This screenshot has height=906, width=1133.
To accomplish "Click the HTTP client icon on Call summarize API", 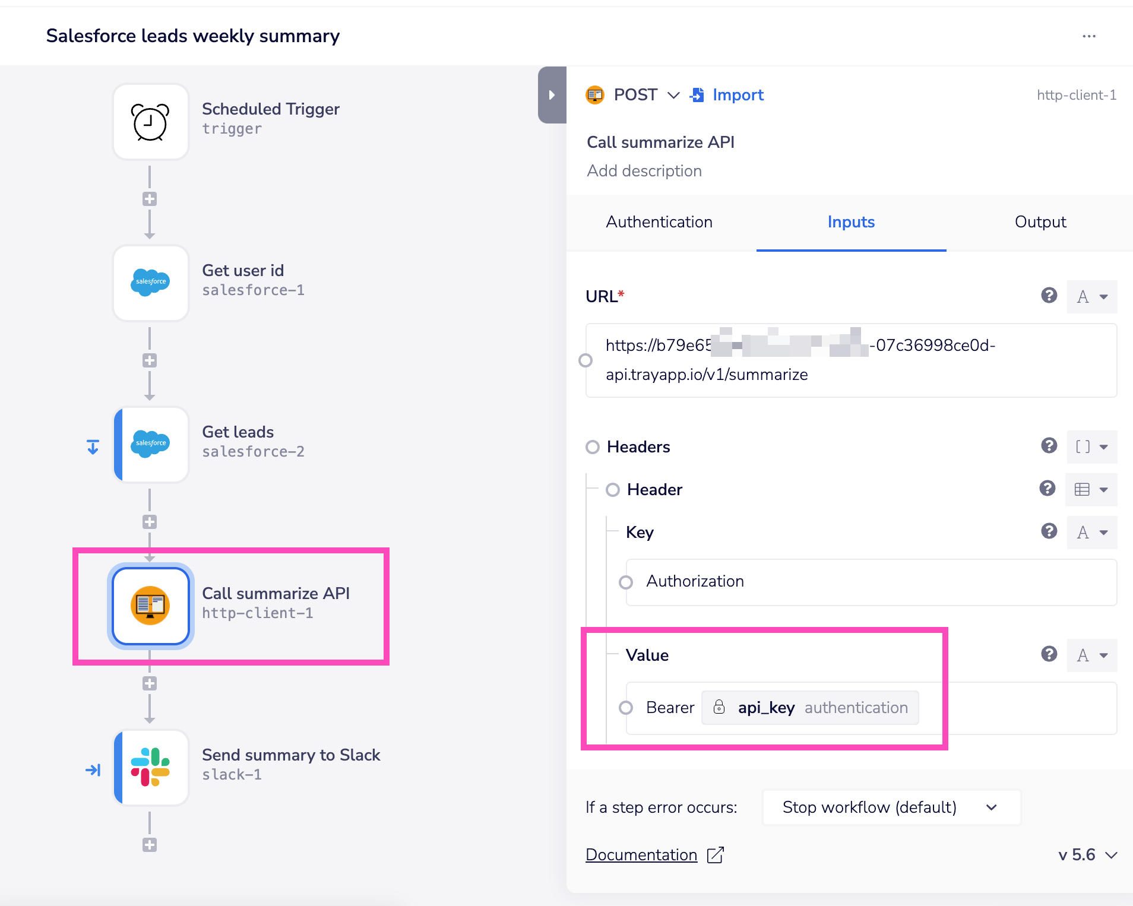I will [150, 606].
